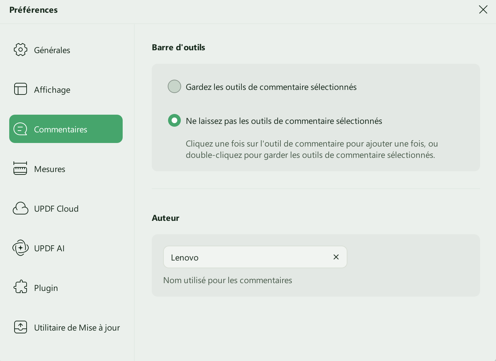
Task: Open the Affichage preferences section
Action: (x=66, y=90)
